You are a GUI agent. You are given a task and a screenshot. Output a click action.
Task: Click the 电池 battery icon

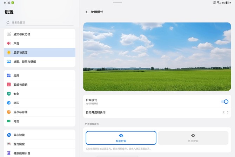[9, 121]
